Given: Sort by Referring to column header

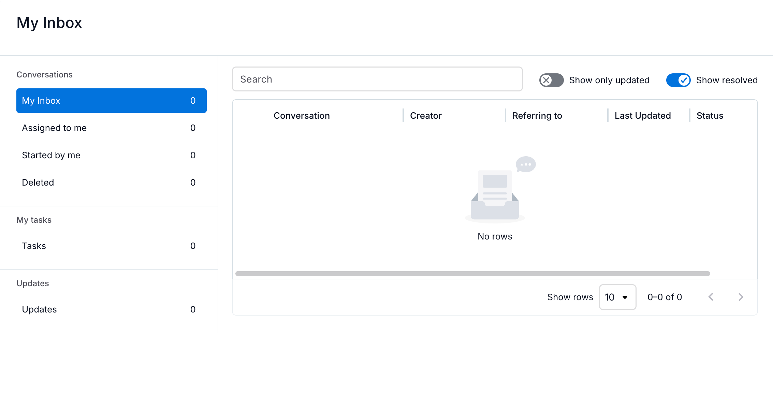Looking at the screenshot, I should (537, 116).
